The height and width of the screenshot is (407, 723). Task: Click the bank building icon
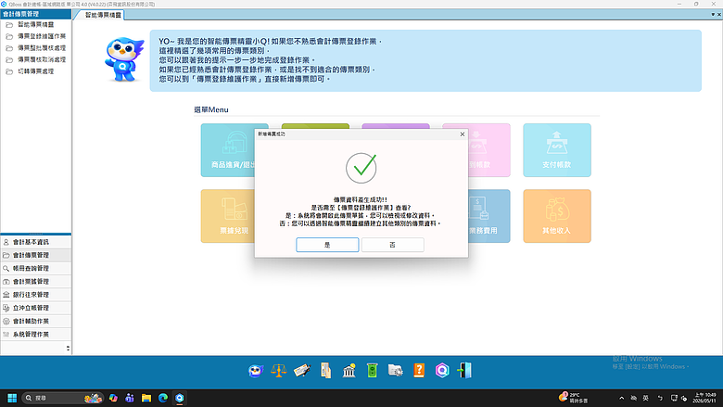349,371
